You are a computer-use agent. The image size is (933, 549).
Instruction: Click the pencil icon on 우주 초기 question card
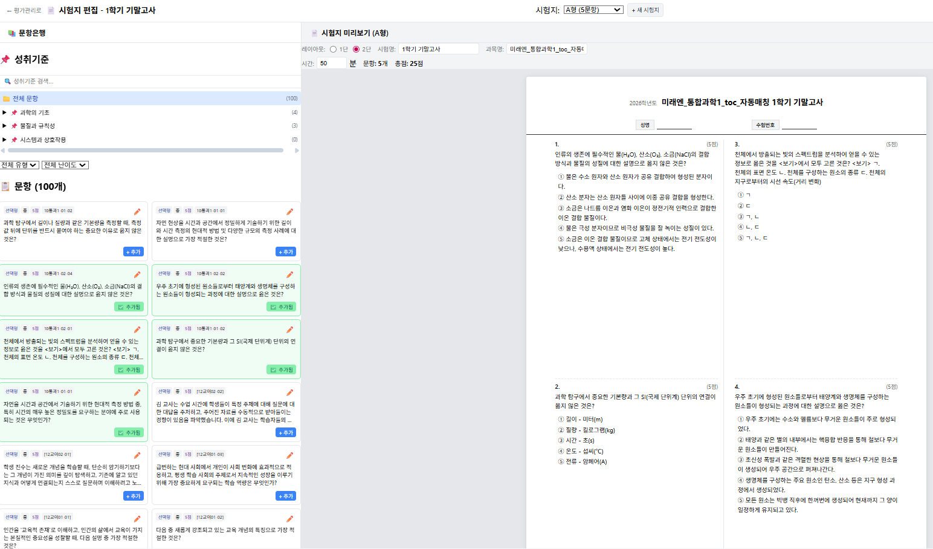pos(289,274)
